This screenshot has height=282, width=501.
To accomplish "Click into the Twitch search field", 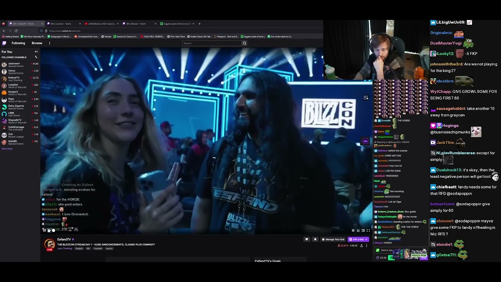I will 212,43.
